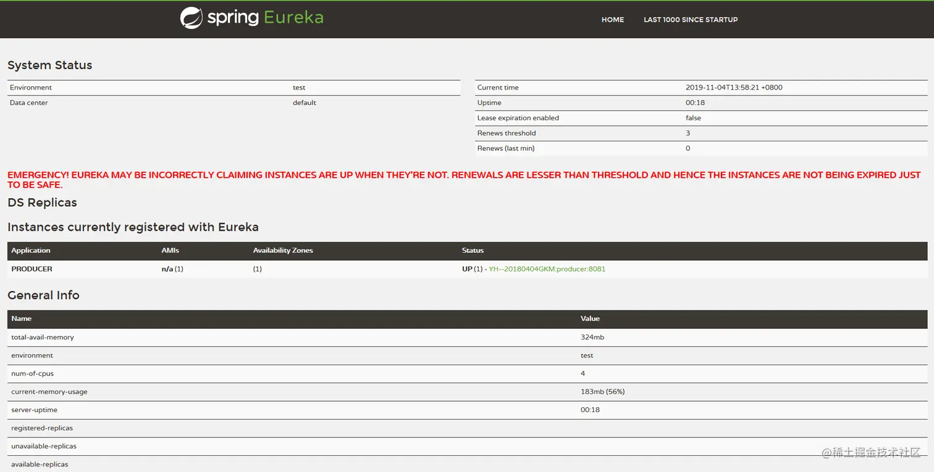This screenshot has height=472, width=934.
Task: Click the Spring leaf logo icon
Action: point(191,18)
